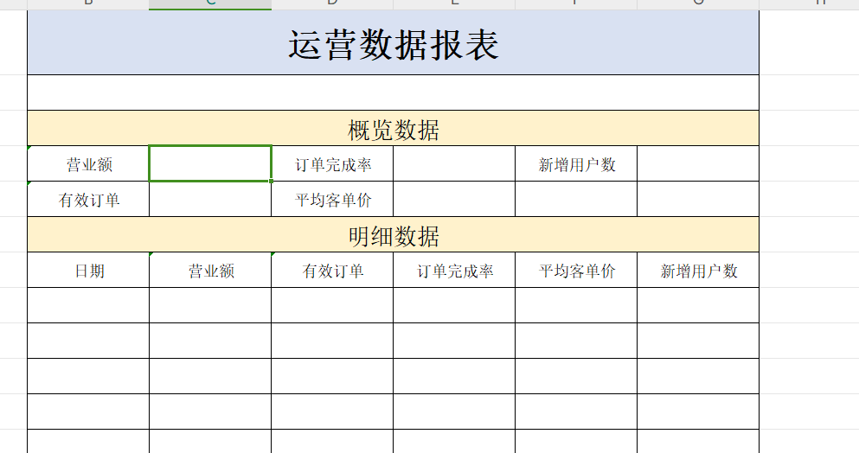Click the empty value cell right of overview 平均客单价
This screenshot has width=859, height=453.
coord(454,200)
